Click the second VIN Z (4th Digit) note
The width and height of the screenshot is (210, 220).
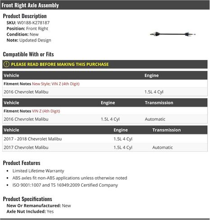(46, 111)
